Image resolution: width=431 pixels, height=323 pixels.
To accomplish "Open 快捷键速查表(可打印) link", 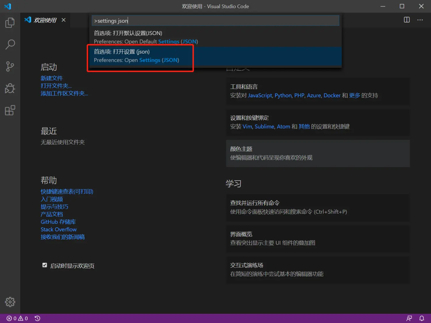I will [67, 192].
